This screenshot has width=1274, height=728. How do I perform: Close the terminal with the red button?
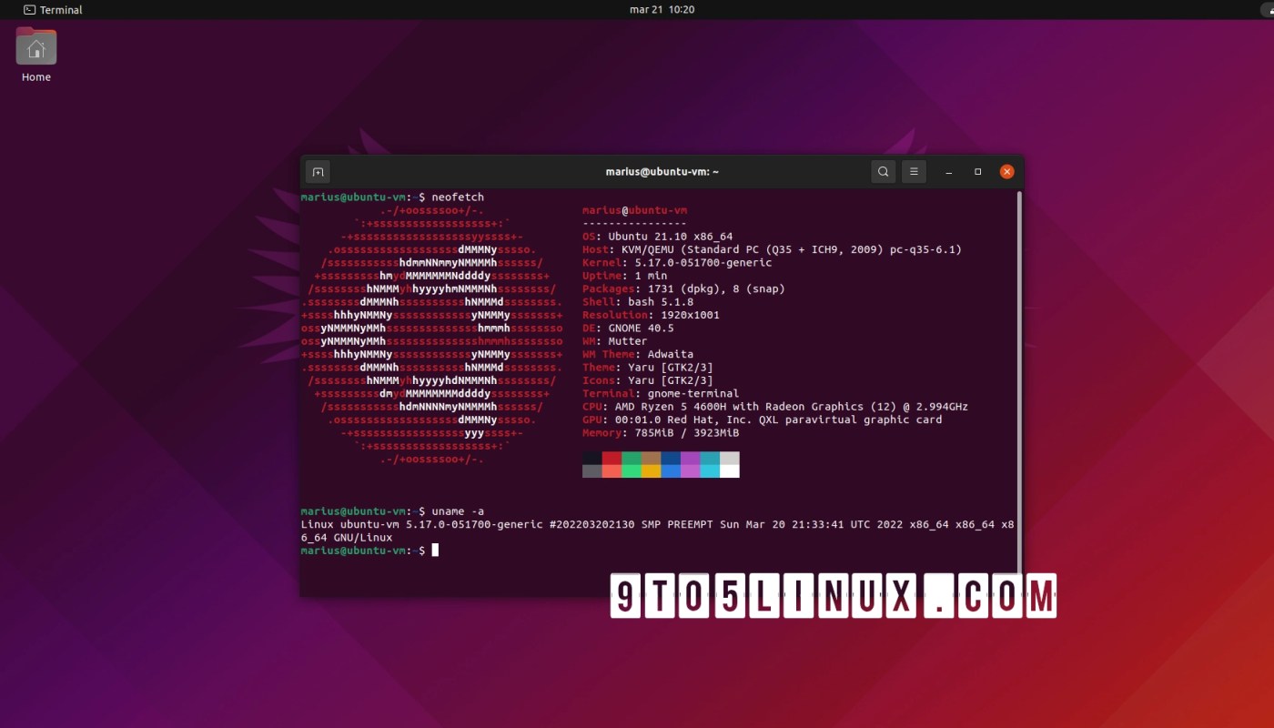pos(1007,171)
